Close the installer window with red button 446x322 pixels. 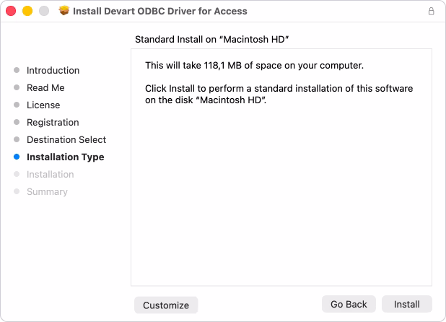coord(11,11)
